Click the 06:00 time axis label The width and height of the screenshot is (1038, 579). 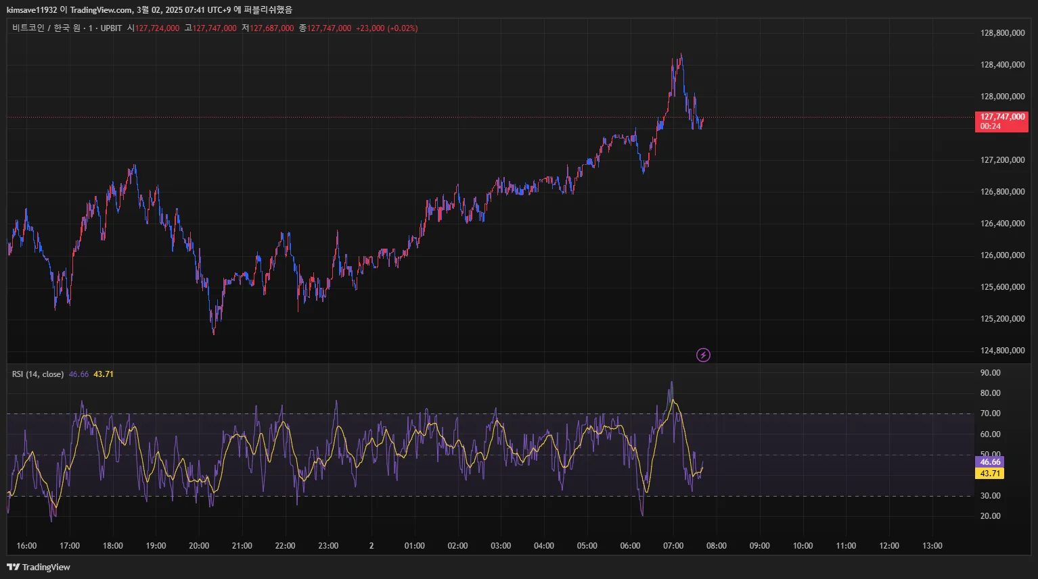coord(630,546)
